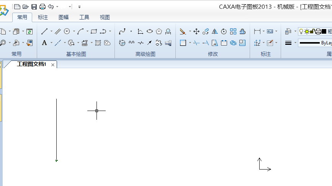Click the Rotate tool

[x=224, y=31]
